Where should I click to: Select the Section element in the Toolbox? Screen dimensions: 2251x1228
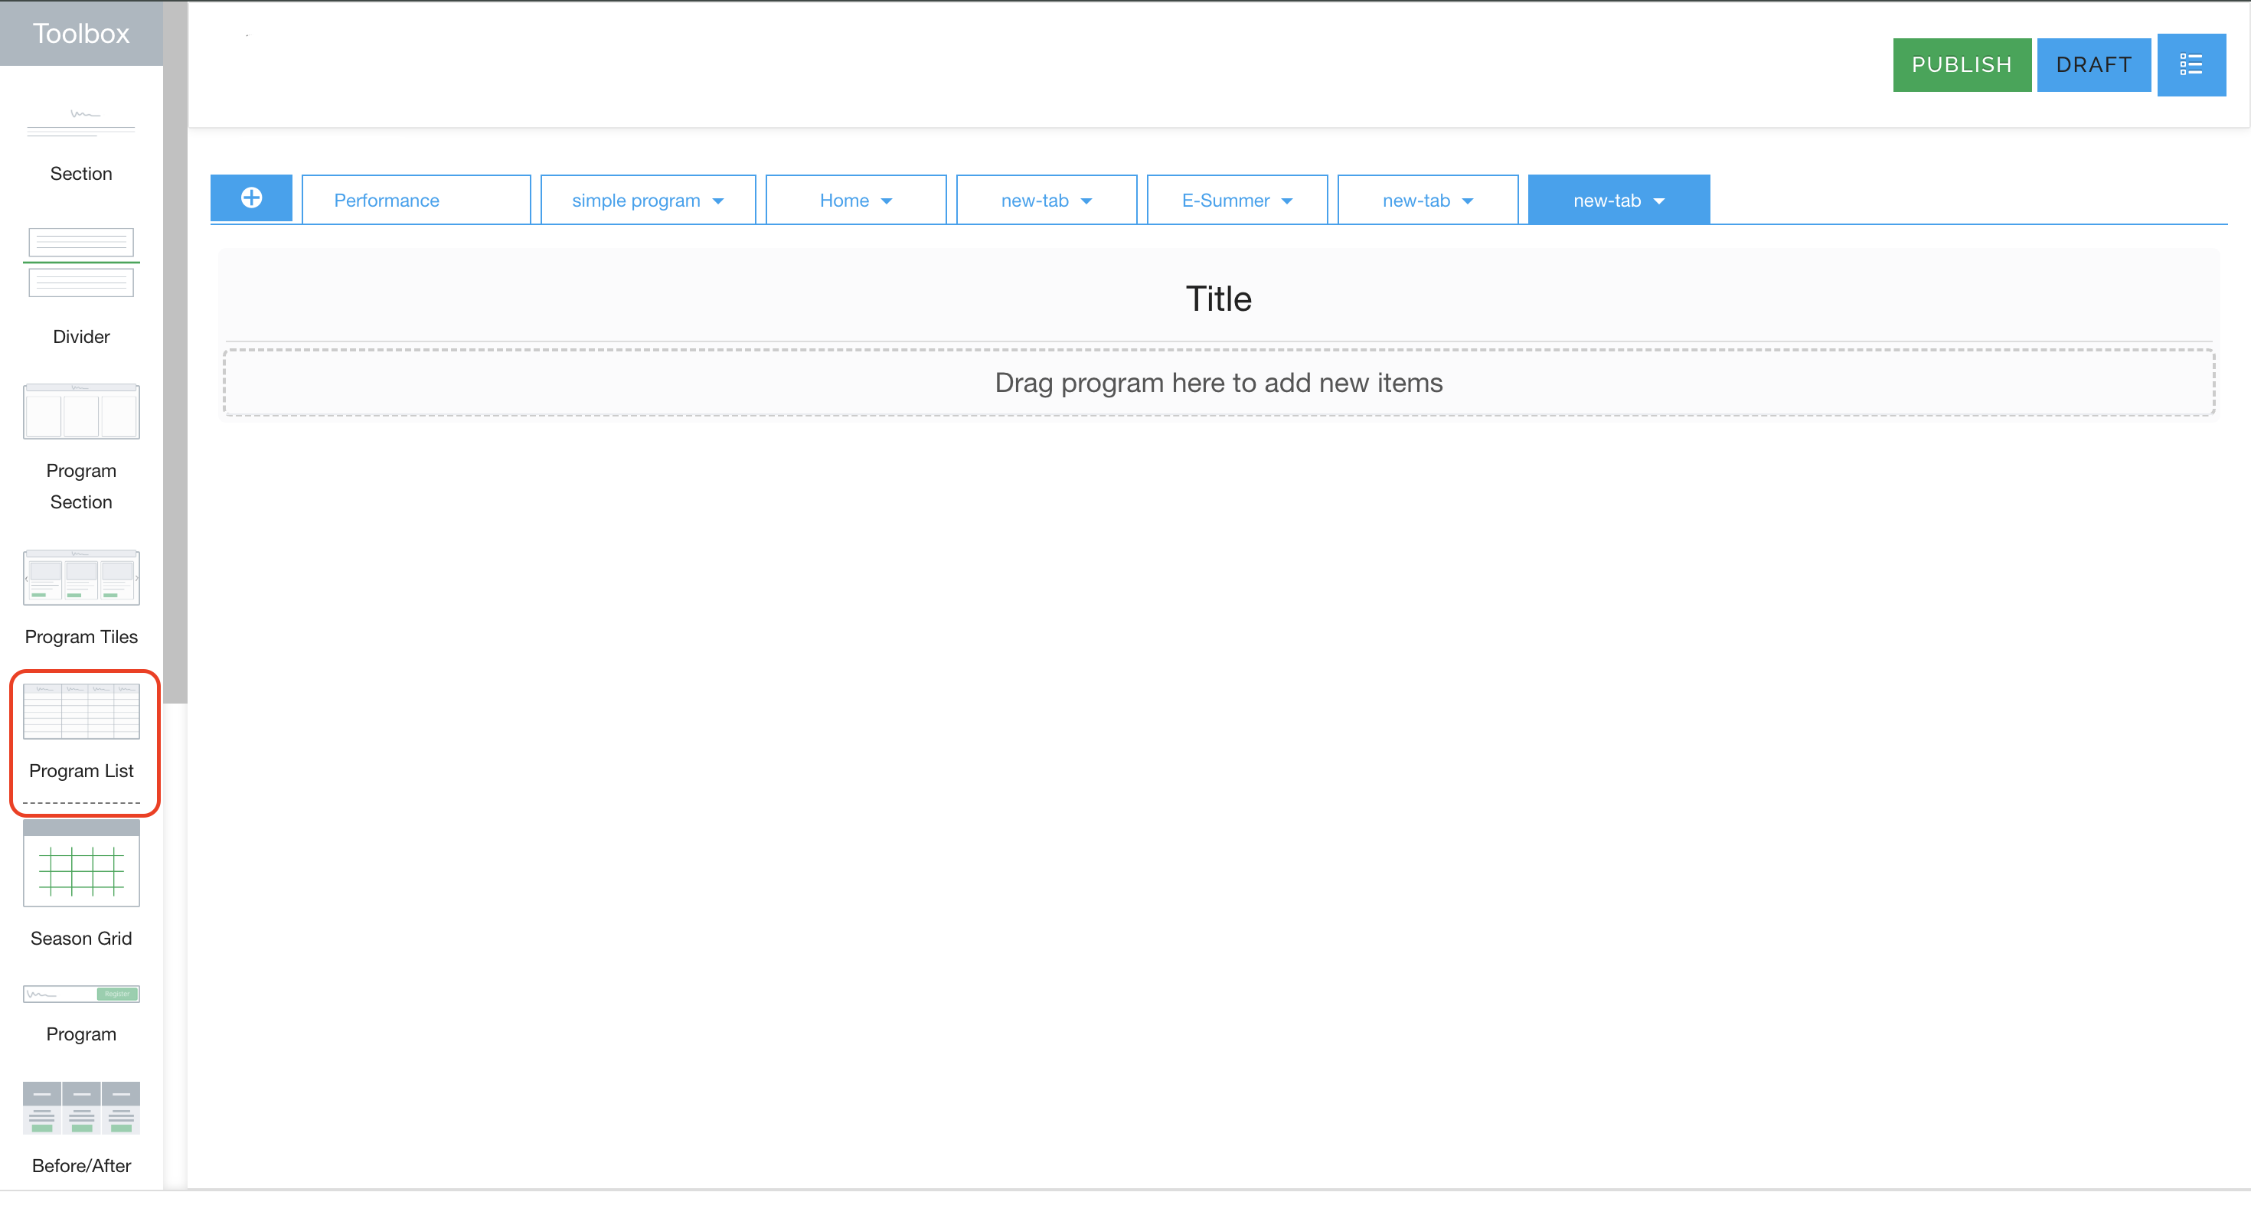[80, 140]
